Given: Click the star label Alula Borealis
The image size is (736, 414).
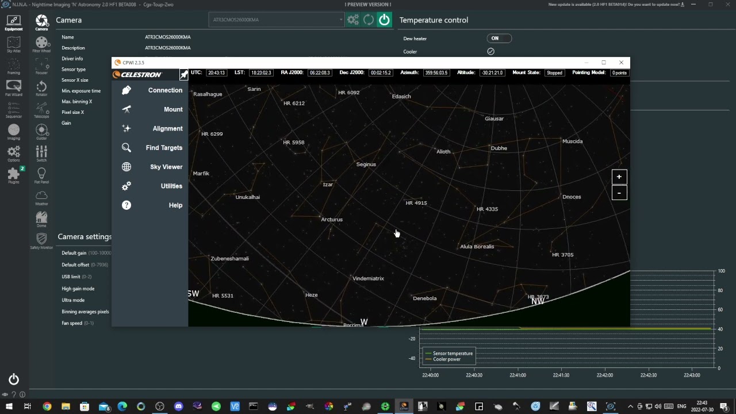Looking at the screenshot, I should 477,247.
